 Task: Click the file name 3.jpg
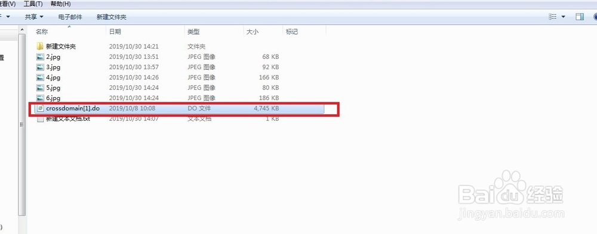(53, 67)
